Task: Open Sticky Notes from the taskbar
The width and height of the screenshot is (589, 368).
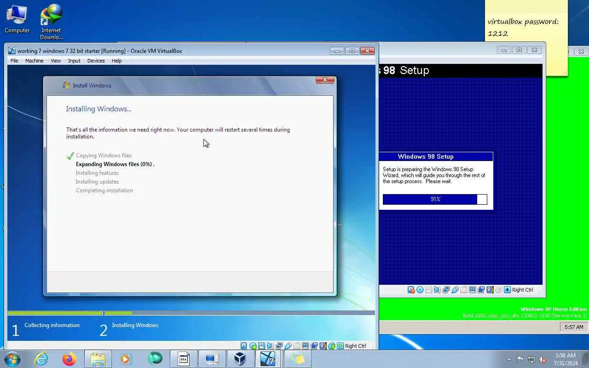Action: [x=297, y=359]
